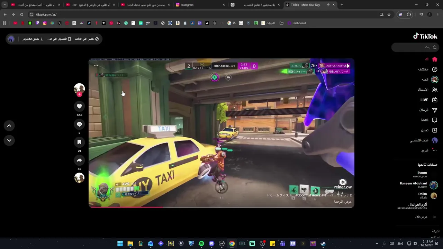Open the Friends (الأصدقاء) sidebar item

[427, 90]
